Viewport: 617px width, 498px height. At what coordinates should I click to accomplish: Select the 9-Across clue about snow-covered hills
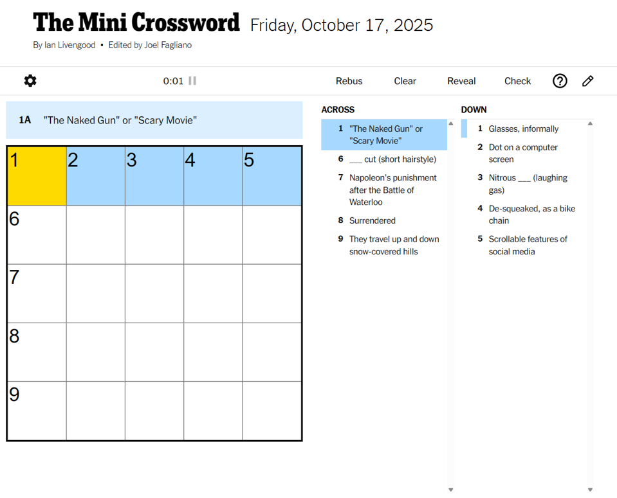click(x=393, y=245)
